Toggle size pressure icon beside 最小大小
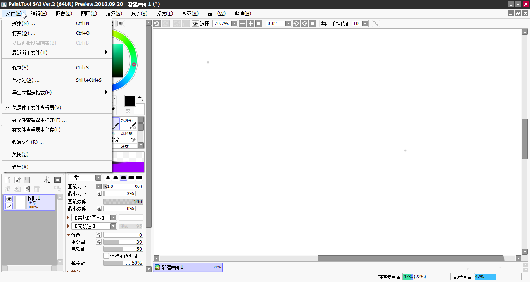The height and width of the screenshot is (282, 530). (98, 194)
